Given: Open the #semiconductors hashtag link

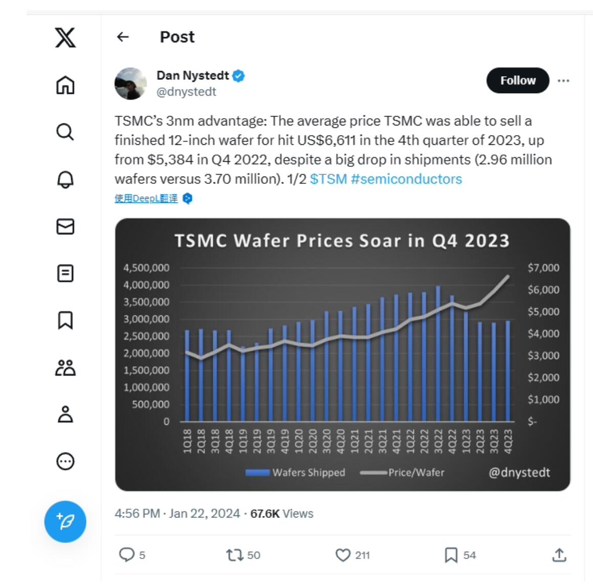Looking at the screenshot, I should [x=407, y=179].
